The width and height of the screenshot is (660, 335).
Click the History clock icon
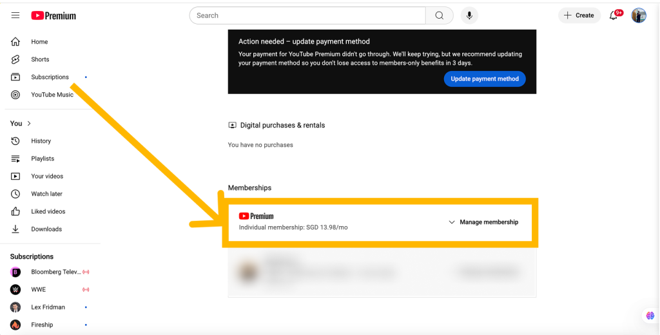(15, 141)
